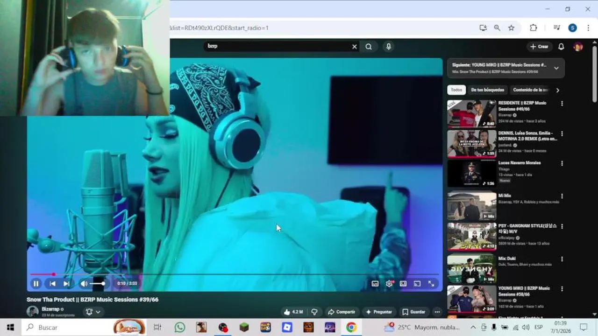
Task: Bookmark this page with the star
Action: pyautogui.click(x=511, y=28)
